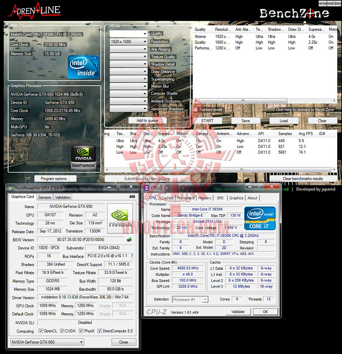Open the Draw Distance dropdown
Image resolution: width=342 pixels, height=354 pixels.
pos(128,71)
